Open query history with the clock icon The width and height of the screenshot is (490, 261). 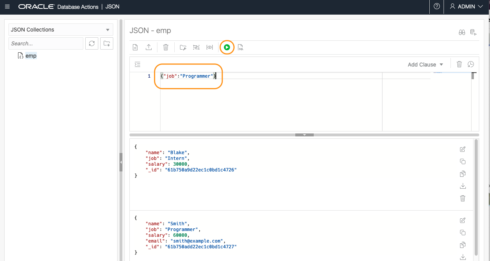[x=471, y=64]
